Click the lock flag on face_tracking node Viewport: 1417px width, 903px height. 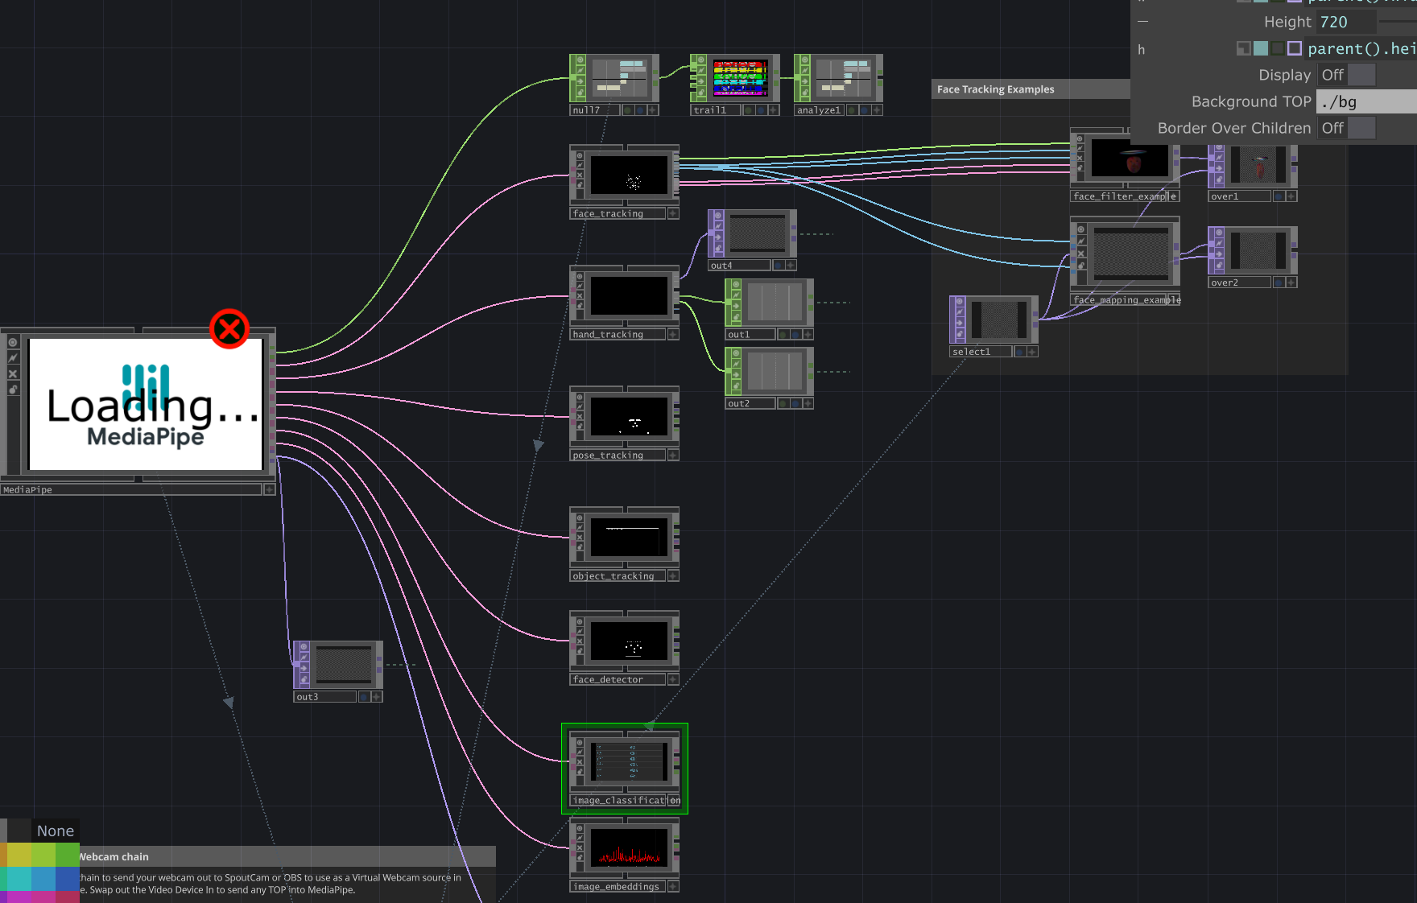tap(580, 184)
